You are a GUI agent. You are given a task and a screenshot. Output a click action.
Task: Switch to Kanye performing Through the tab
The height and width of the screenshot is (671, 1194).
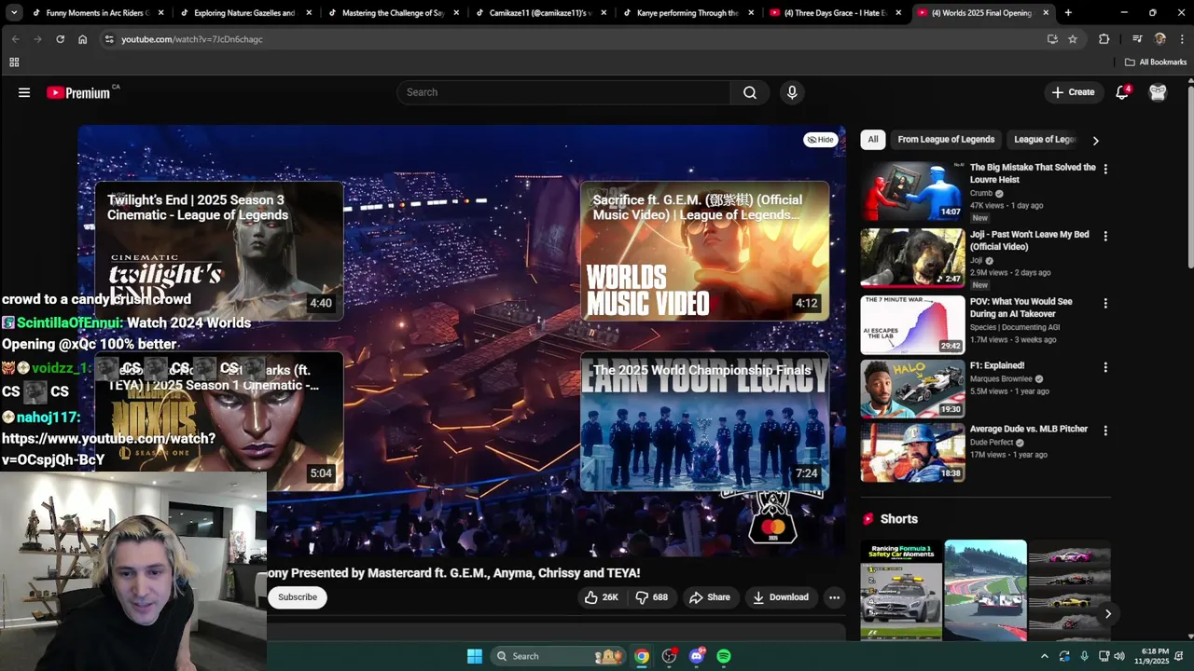[x=687, y=13]
